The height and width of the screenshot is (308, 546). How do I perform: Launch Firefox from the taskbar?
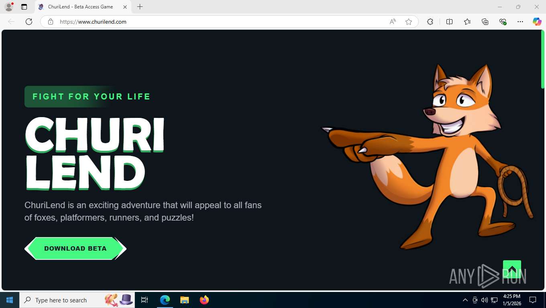204,300
